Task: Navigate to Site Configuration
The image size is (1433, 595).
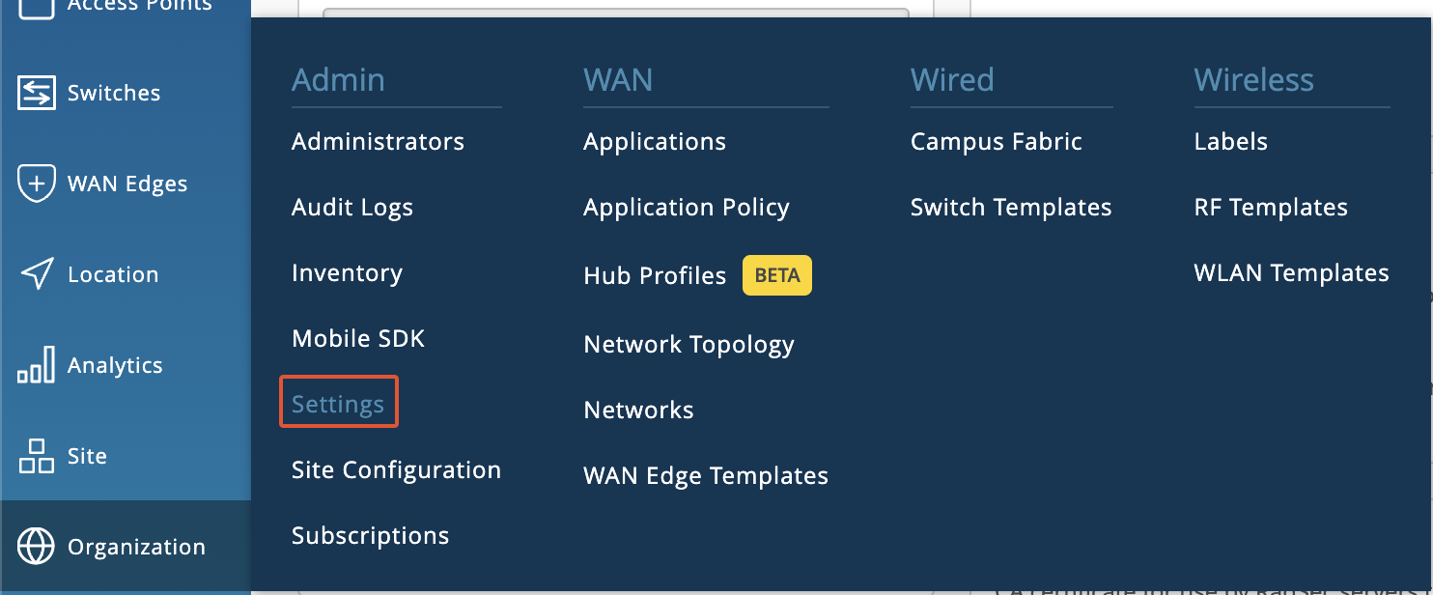Action: [396, 470]
